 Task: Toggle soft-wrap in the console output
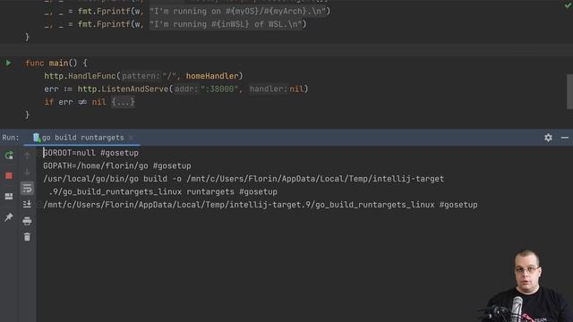coord(27,189)
